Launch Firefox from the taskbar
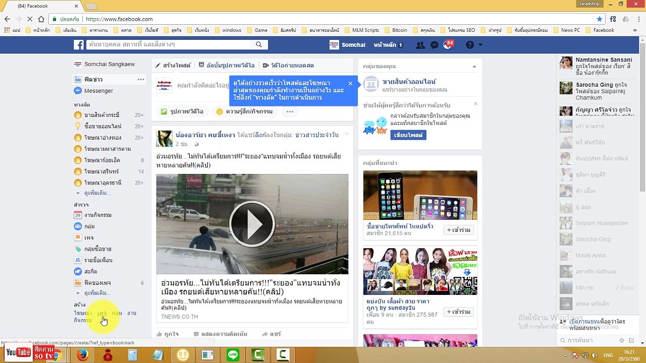 [x=83, y=355]
